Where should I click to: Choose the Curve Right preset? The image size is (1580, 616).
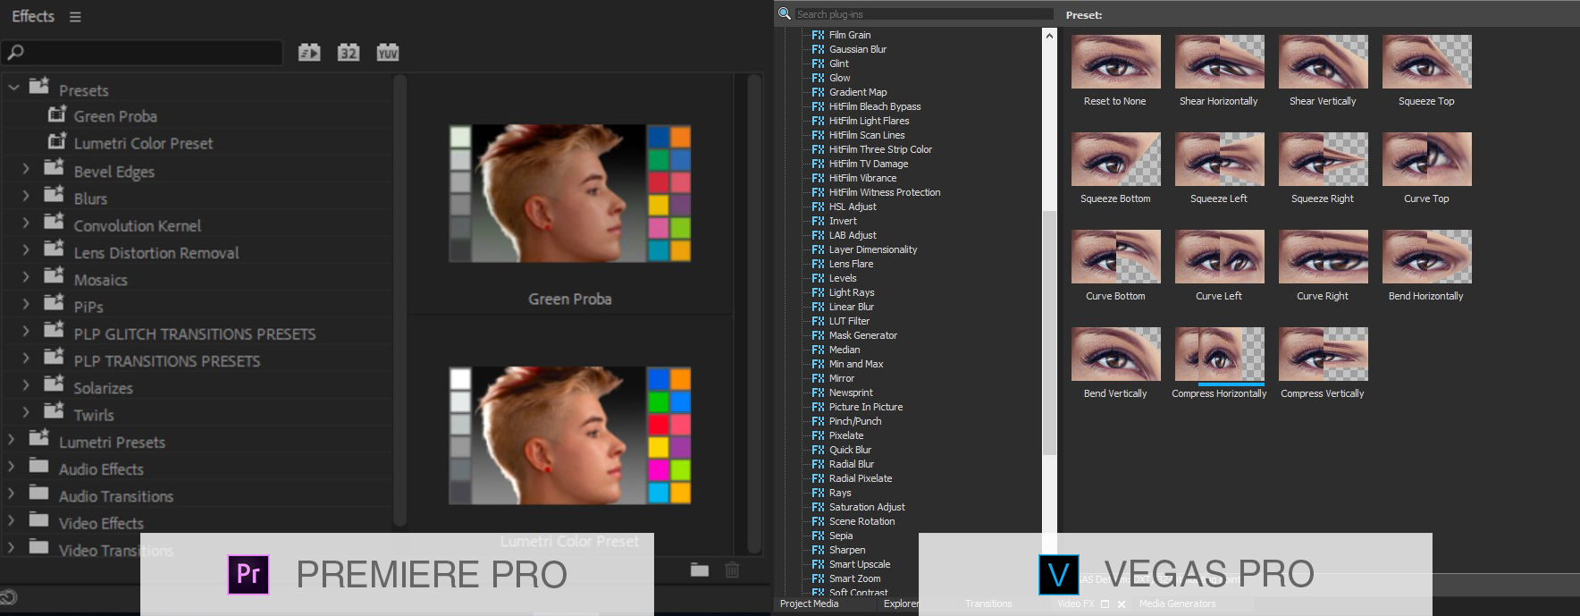(x=1323, y=257)
